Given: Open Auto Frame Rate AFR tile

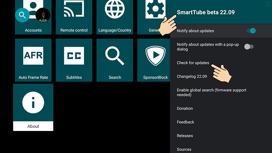Looking at the screenshot, I should click(x=33, y=60).
